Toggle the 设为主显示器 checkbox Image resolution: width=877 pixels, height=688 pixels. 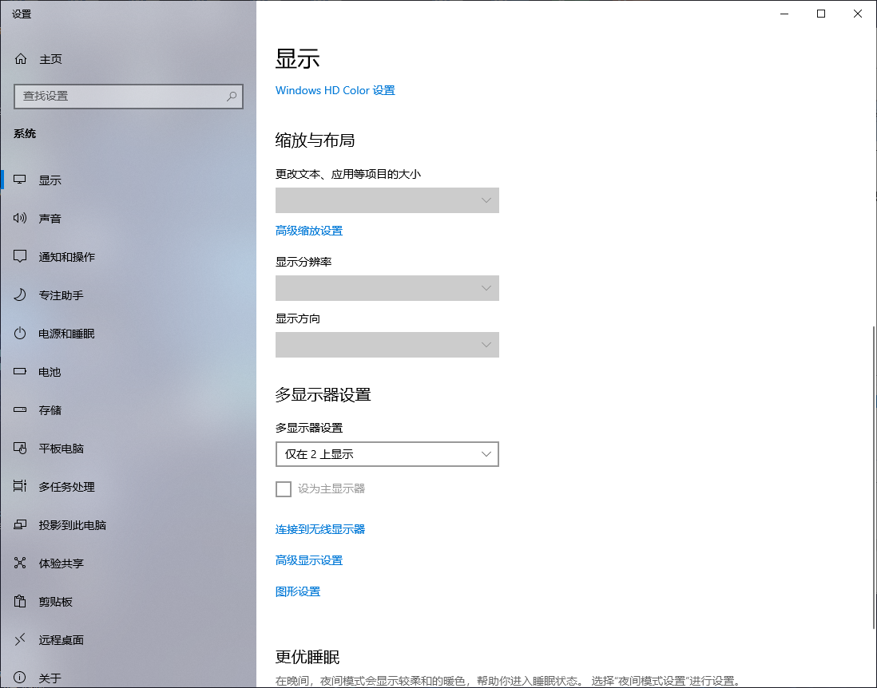click(284, 489)
